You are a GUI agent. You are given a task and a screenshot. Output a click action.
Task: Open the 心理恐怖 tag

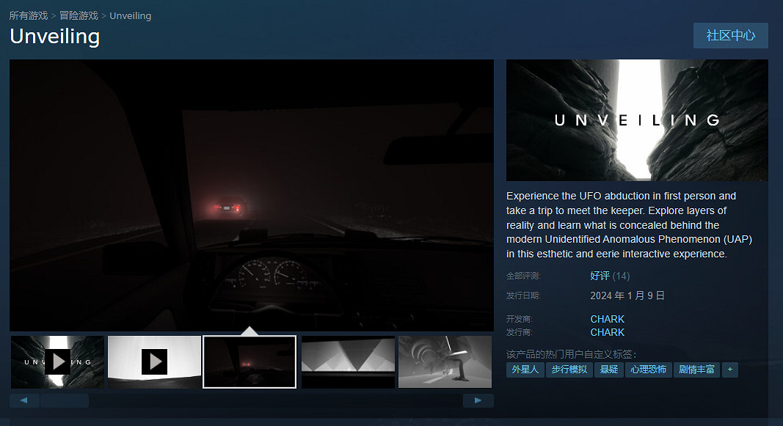click(x=648, y=370)
